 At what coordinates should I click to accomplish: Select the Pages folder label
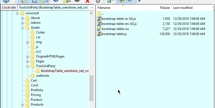(40, 61)
